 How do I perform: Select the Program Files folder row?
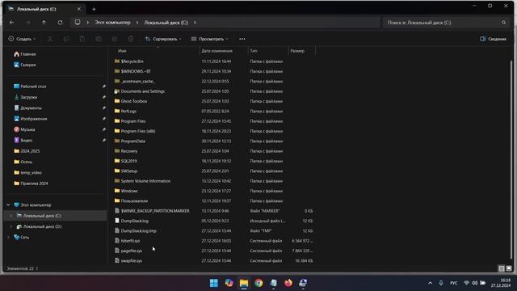pyautogui.click(x=213, y=121)
